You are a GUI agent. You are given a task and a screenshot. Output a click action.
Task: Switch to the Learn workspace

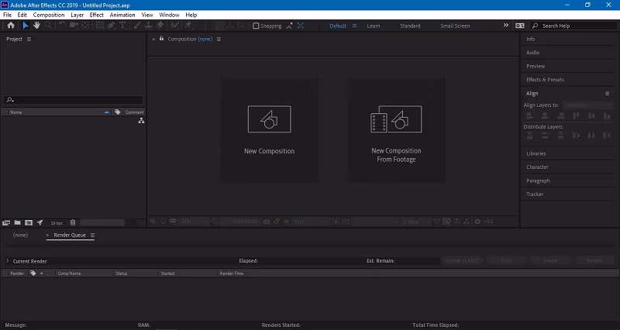pyautogui.click(x=374, y=26)
